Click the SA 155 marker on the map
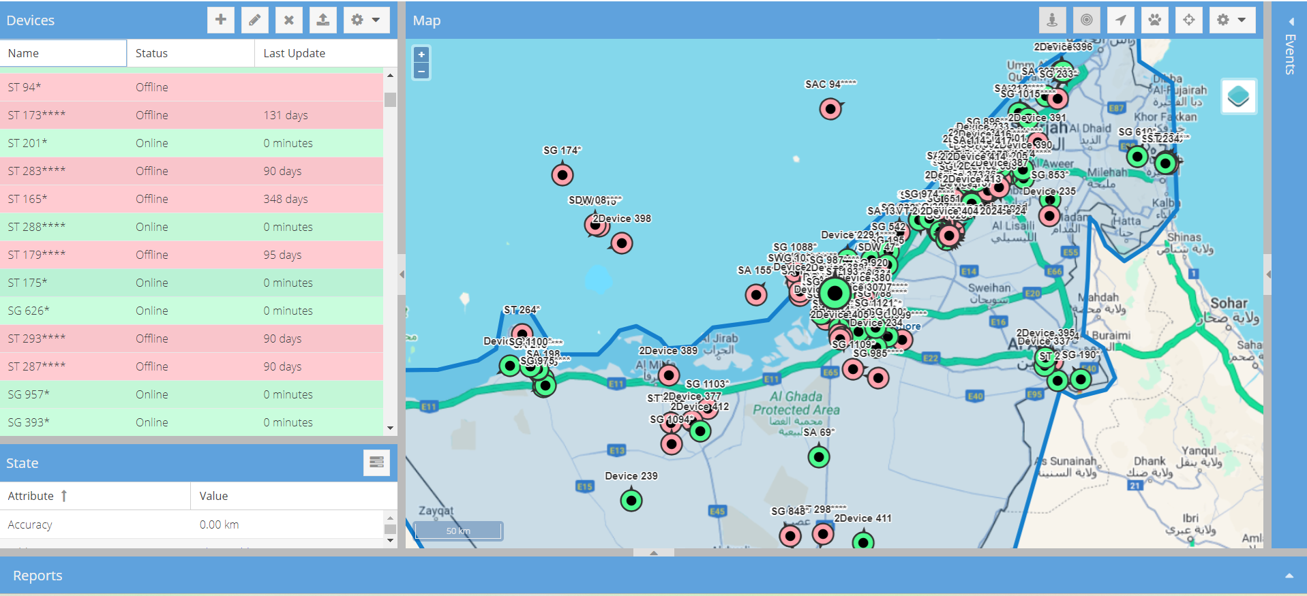1307x596 pixels. (x=756, y=295)
